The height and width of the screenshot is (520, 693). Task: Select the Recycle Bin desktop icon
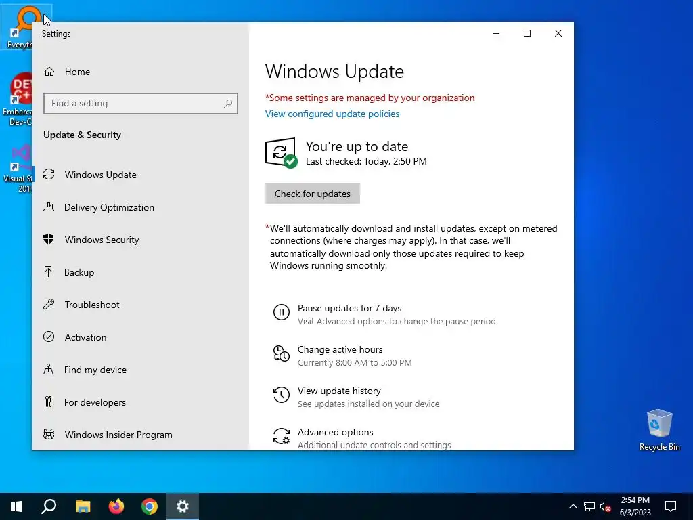click(x=659, y=430)
